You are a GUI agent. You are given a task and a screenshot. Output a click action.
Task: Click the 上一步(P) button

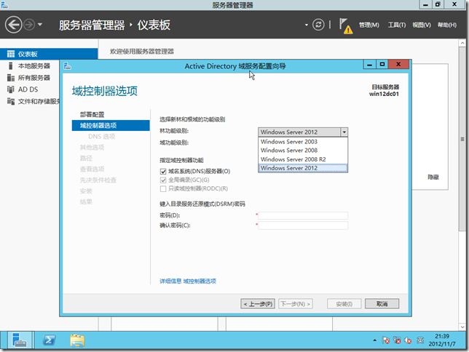258,304
